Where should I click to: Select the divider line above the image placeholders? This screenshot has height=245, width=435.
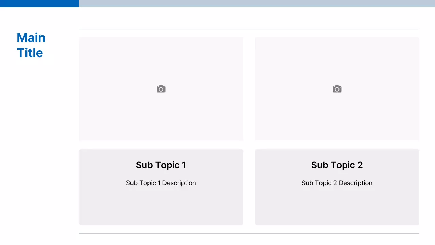(x=249, y=29)
